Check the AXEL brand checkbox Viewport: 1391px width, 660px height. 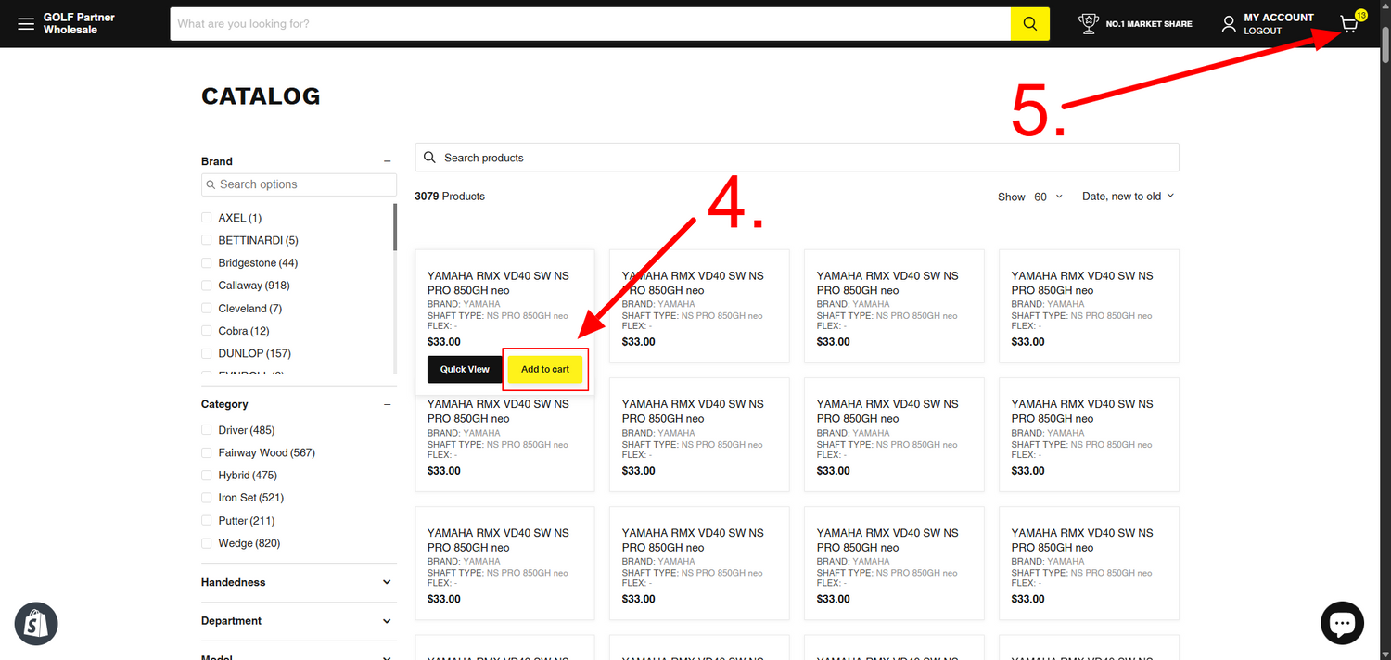(207, 218)
